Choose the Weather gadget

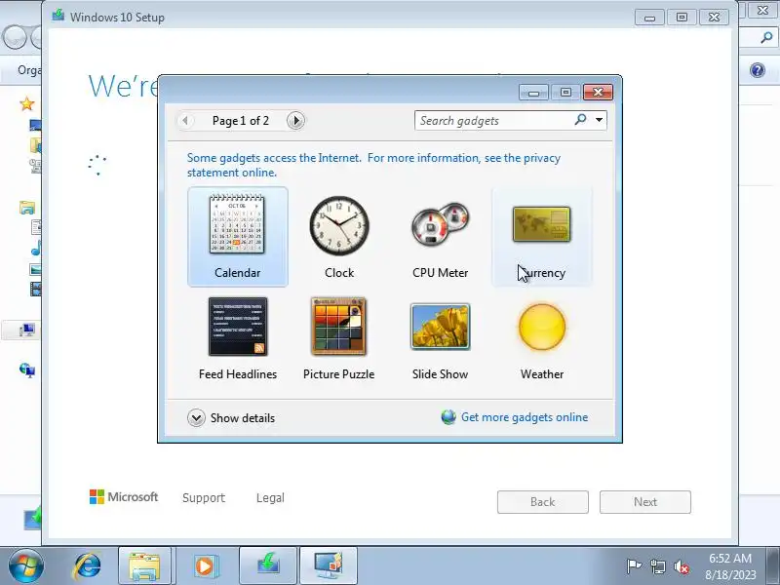coord(542,338)
